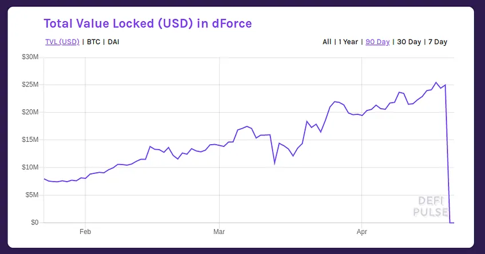Click the $0 y-axis label
Screen dimensions: 485x254
[x=35, y=222]
